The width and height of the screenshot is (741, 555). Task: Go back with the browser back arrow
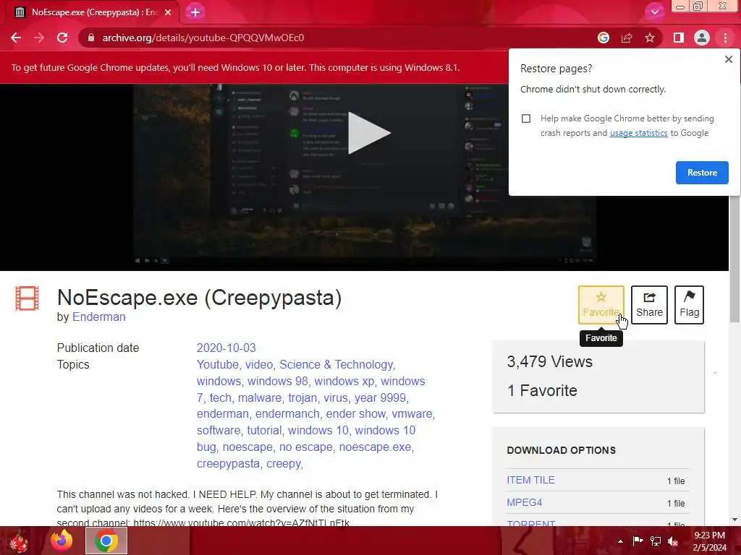pos(16,38)
